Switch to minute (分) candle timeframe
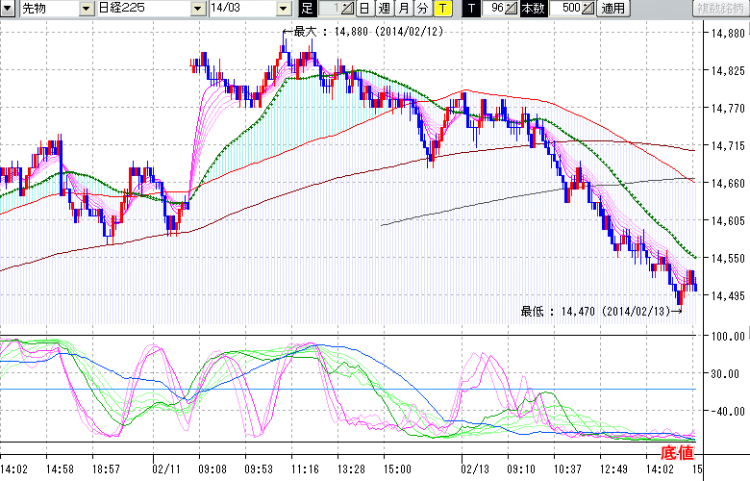Image resolution: width=750 pixels, height=481 pixels. (x=422, y=9)
